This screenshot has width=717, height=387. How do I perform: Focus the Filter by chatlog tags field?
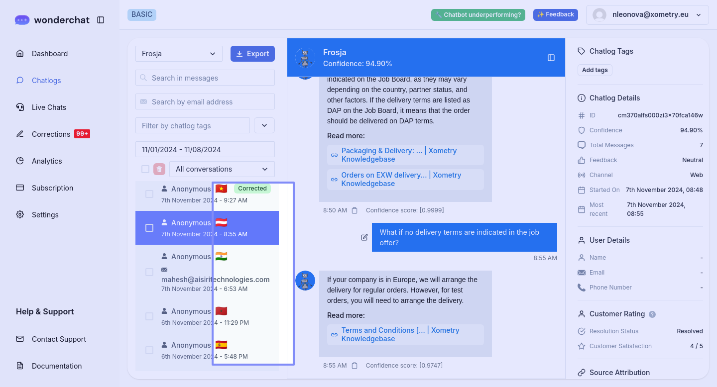[x=193, y=125]
